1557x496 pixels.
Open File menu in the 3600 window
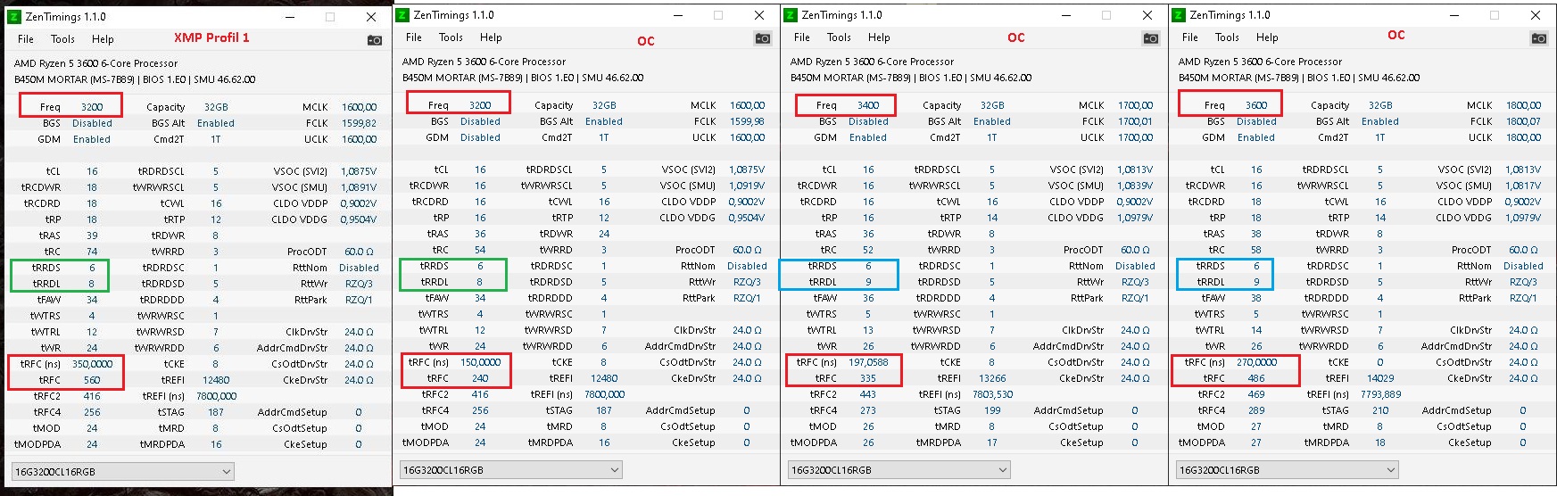[x=1190, y=37]
